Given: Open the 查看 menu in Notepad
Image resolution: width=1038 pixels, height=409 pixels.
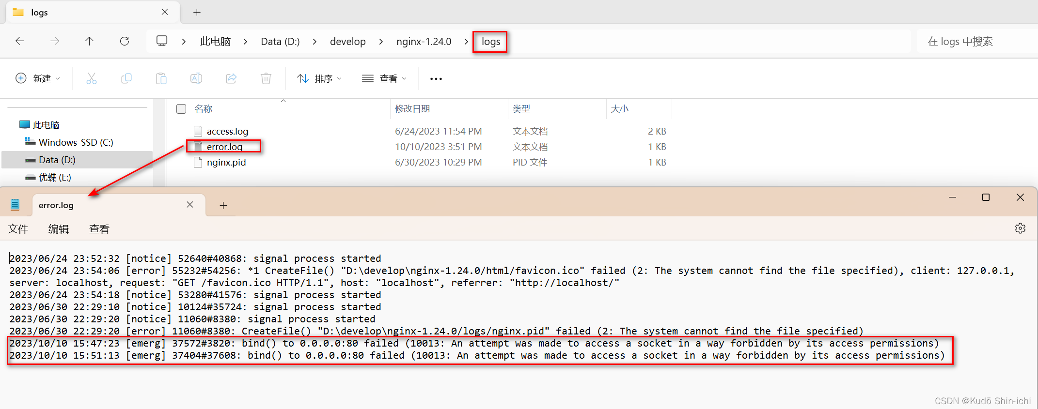Looking at the screenshot, I should pos(99,229).
